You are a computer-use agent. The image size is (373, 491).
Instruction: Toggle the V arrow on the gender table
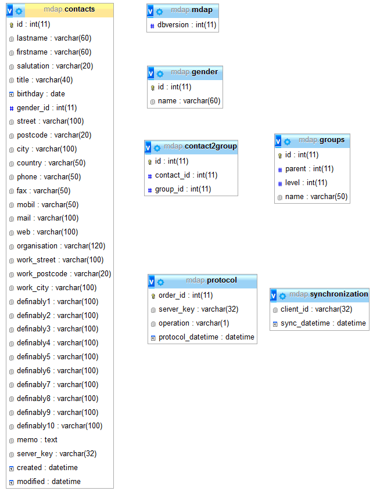point(151,74)
